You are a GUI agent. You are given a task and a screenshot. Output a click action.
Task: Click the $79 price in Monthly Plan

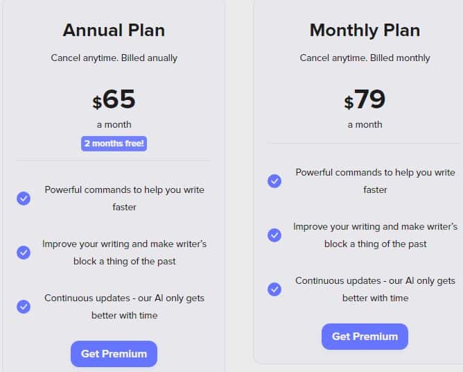click(365, 99)
